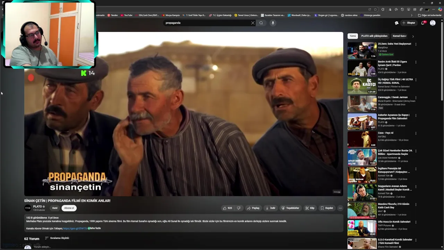Open the Oluştur create menu

[409, 23]
